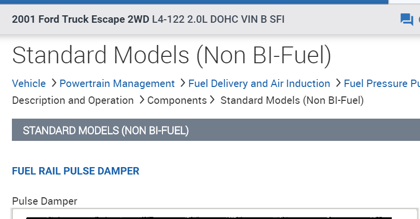This screenshot has width=420, height=219.
Task: Navigate to Fuel Delivery and Air Induction
Action: click(x=259, y=84)
